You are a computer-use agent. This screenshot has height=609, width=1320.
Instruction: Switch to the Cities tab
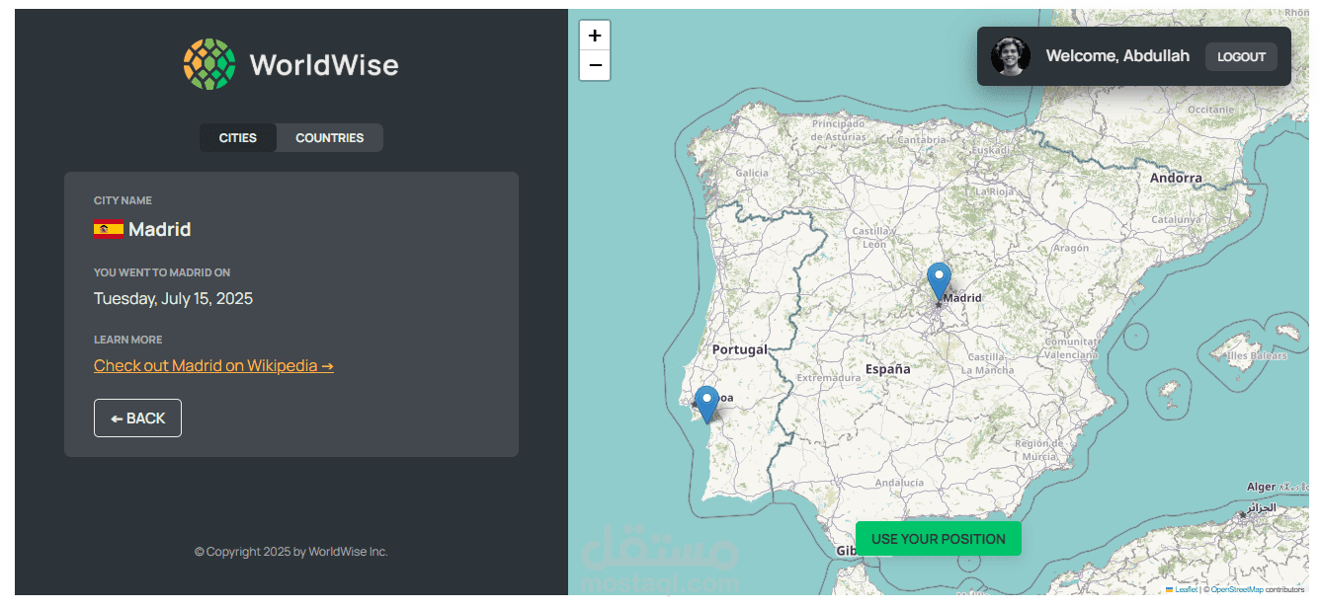pos(238,137)
